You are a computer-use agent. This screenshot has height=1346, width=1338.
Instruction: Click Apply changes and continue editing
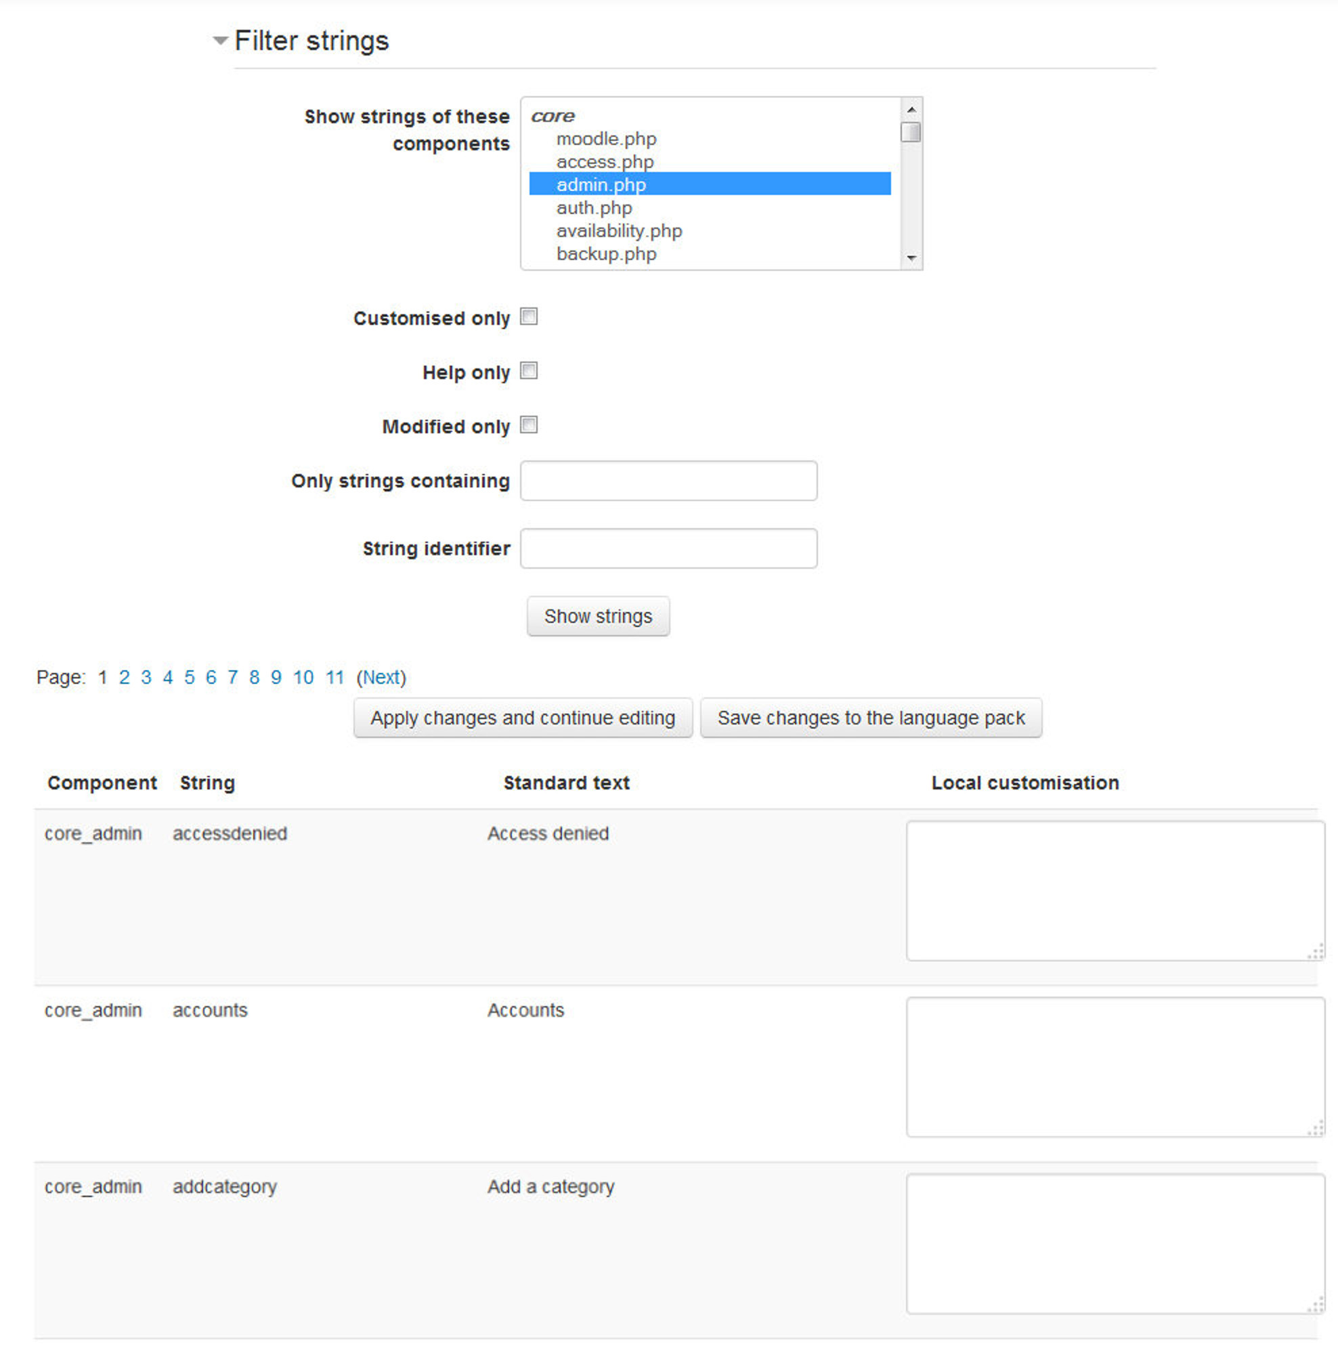523,718
